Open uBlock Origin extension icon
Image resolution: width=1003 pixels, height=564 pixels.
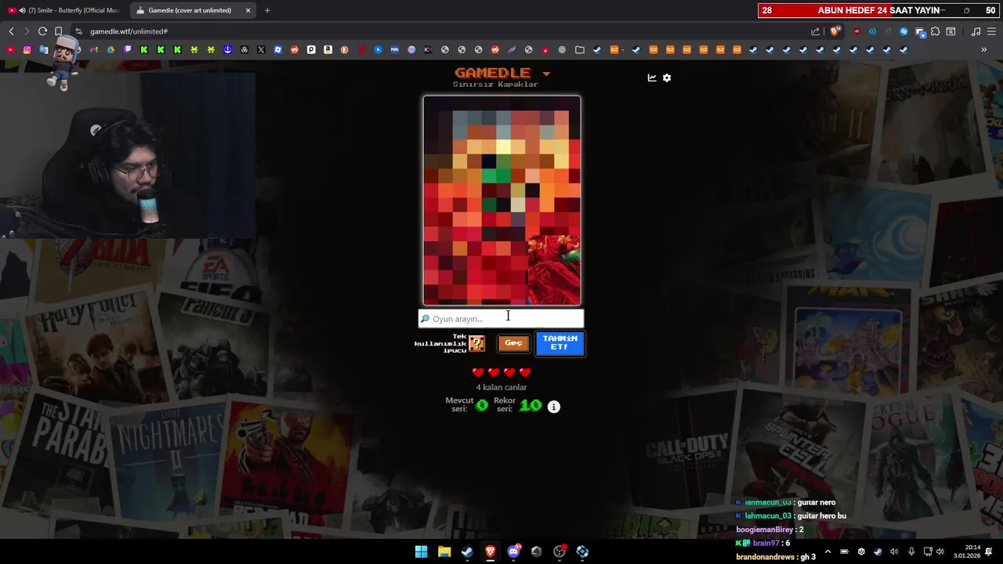click(x=856, y=31)
